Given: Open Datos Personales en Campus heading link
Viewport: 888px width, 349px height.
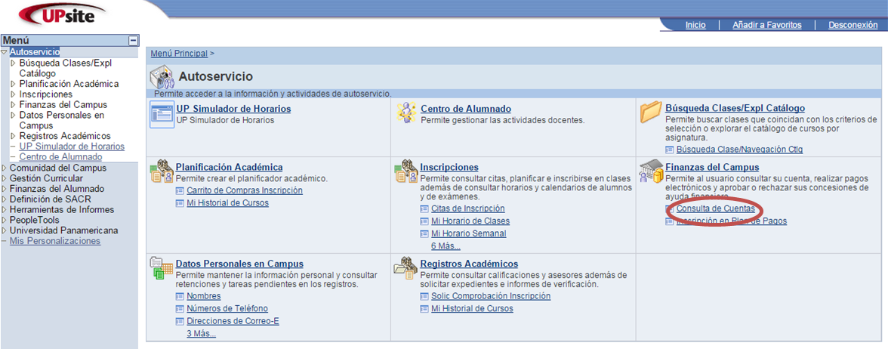Looking at the screenshot, I should [x=239, y=264].
